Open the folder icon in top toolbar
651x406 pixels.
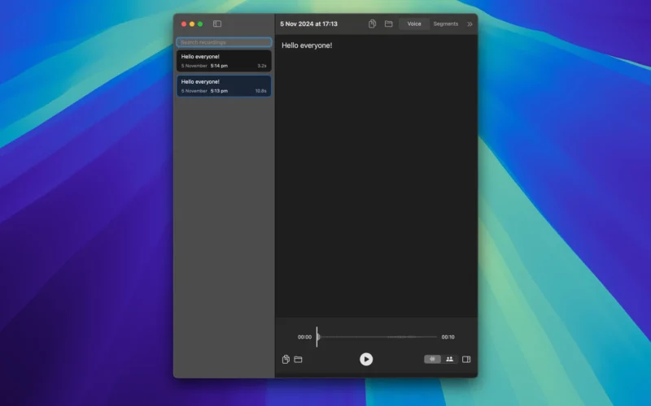[389, 24]
